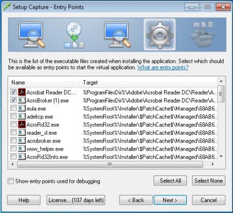Click the horizontal scrollbar thumb
The height and width of the screenshot is (213, 233).
tap(110, 164)
